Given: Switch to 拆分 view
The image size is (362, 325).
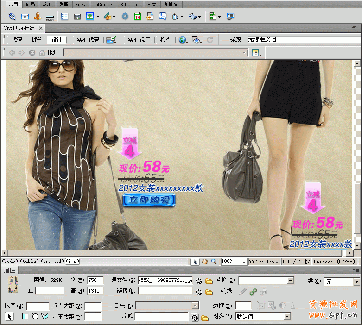Looking at the screenshot, I should tap(37, 40).
